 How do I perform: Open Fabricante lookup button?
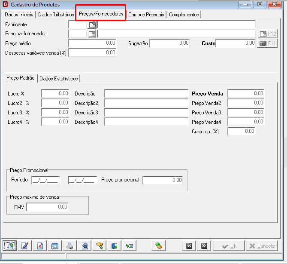pyautogui.click(x=92, y=25)
